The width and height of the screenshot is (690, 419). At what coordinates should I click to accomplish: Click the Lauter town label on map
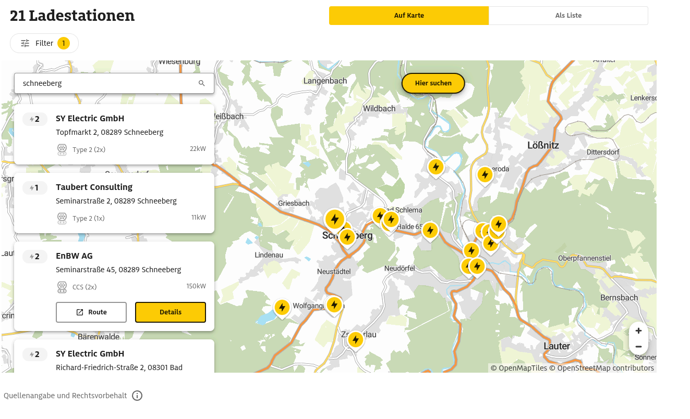coord(557,346)
